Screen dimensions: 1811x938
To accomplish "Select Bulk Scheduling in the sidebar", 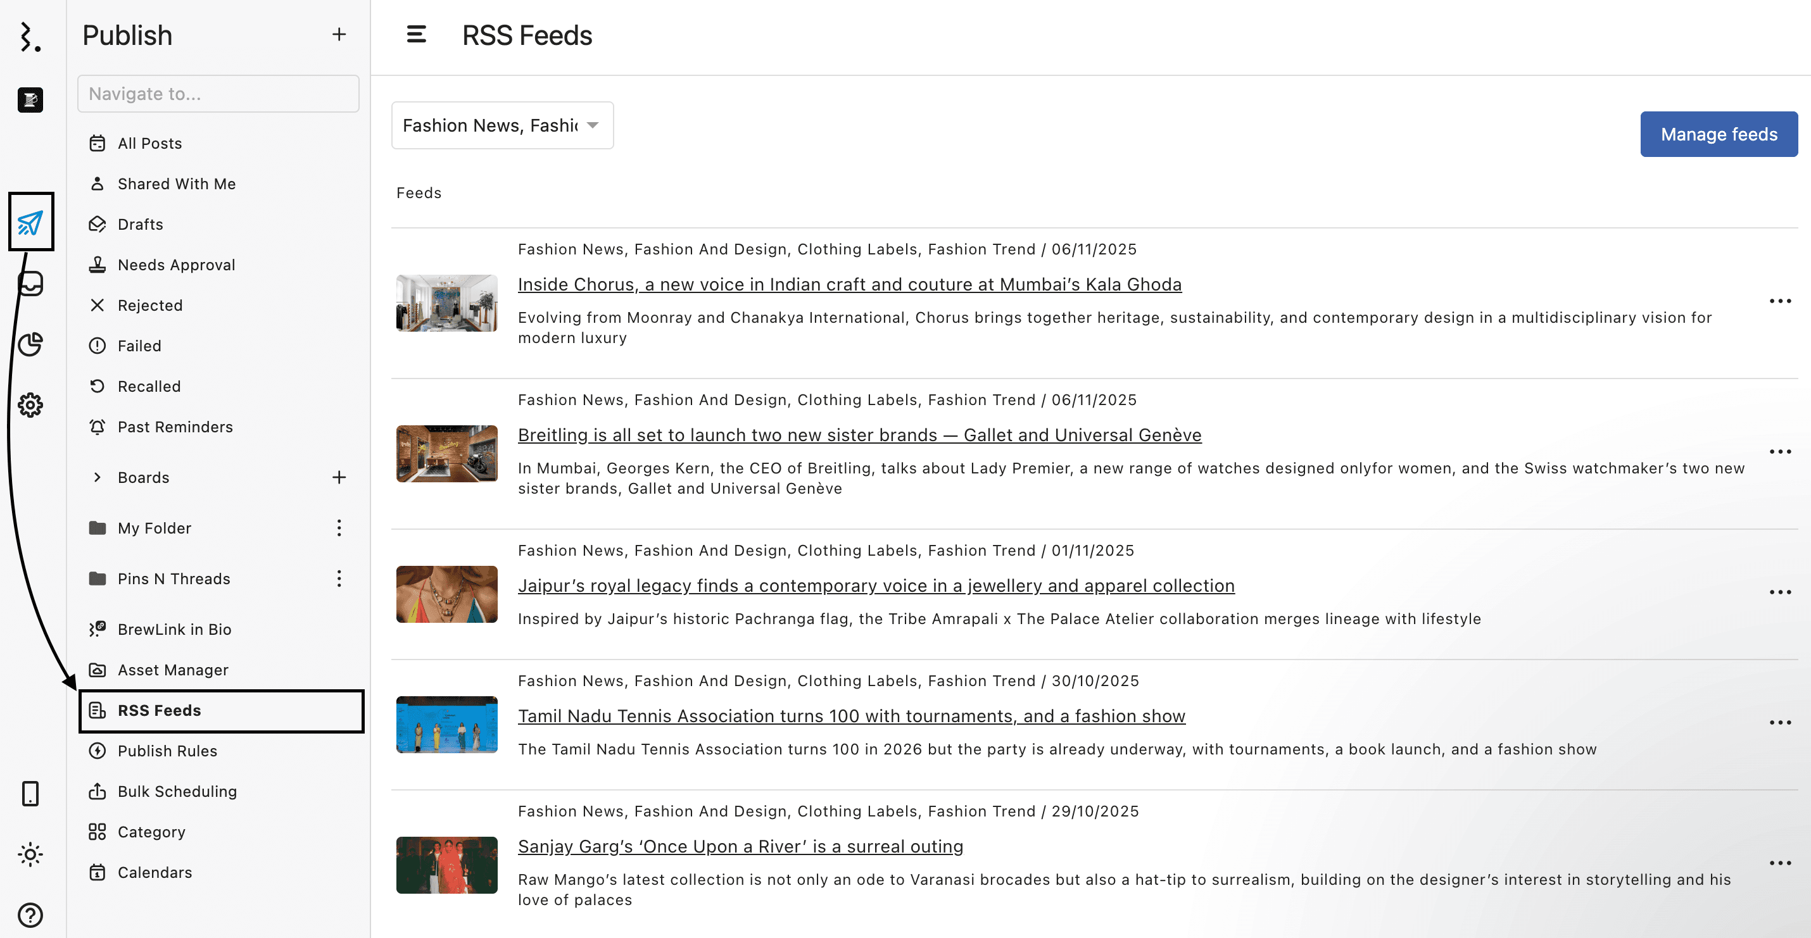I will (x=177, y=792).
